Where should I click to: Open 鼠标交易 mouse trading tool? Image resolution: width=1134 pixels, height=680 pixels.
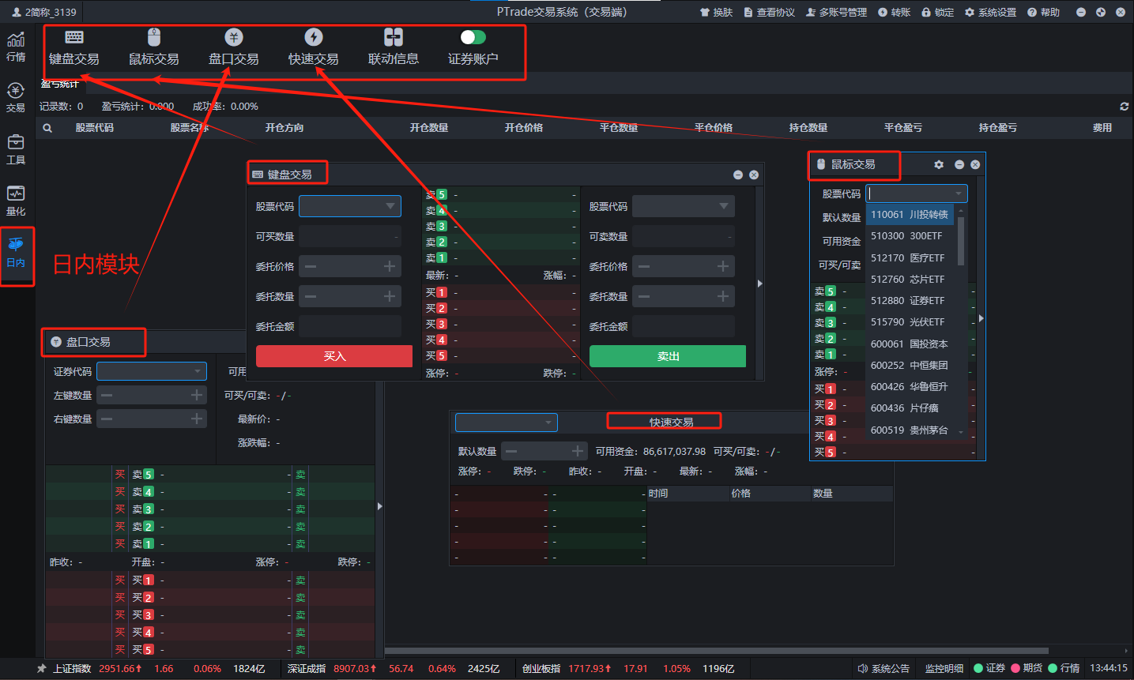[x=153, y=48]
